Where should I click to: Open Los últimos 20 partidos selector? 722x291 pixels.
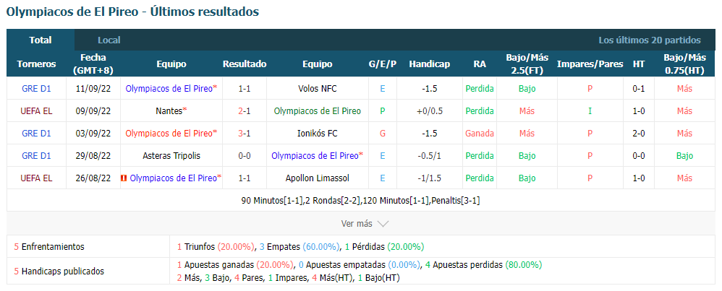(x=649, y=40)
